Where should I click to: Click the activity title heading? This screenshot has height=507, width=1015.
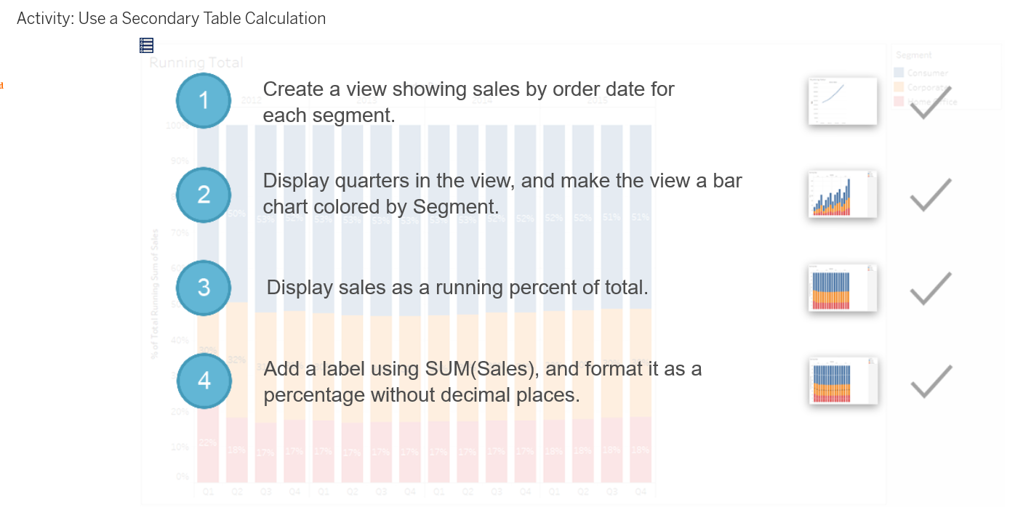(172, 18)
